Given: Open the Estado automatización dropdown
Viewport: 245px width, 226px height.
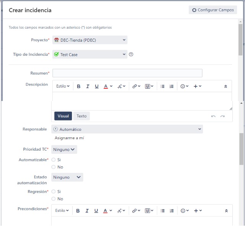Looking at the screenshot, I should point(67,177).
